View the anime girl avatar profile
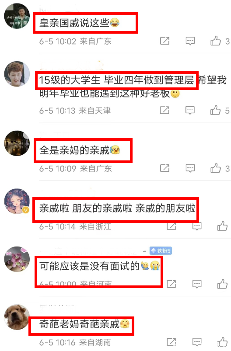This screenshot has height=351, width=231. click(17, 201)
